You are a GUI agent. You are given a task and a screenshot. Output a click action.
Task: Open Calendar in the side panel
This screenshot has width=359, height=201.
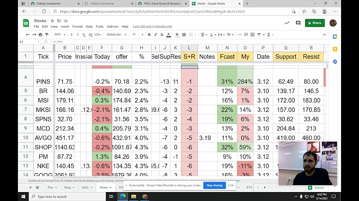(x=335, y=37)
